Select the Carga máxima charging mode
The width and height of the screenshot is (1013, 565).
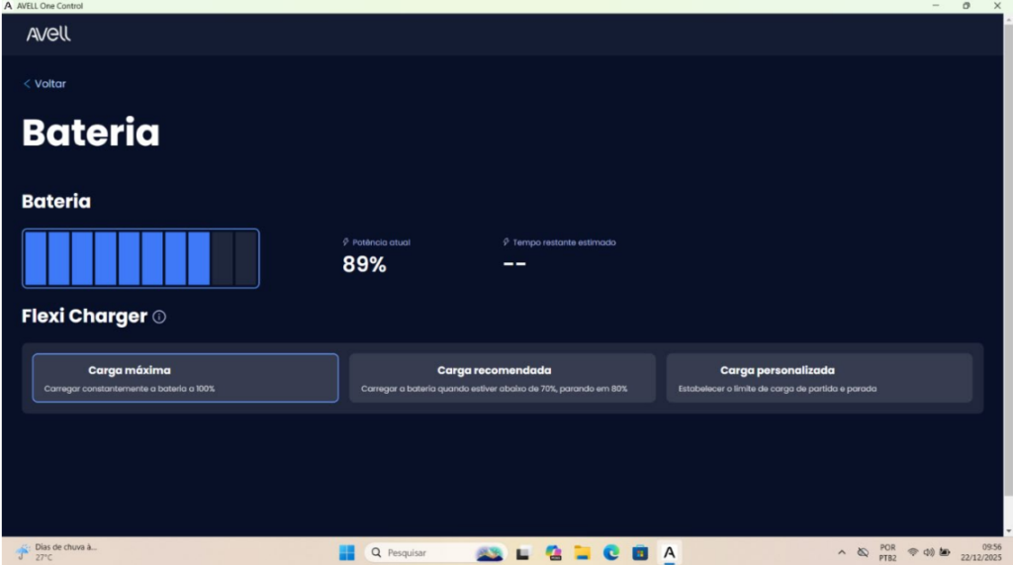185,378
